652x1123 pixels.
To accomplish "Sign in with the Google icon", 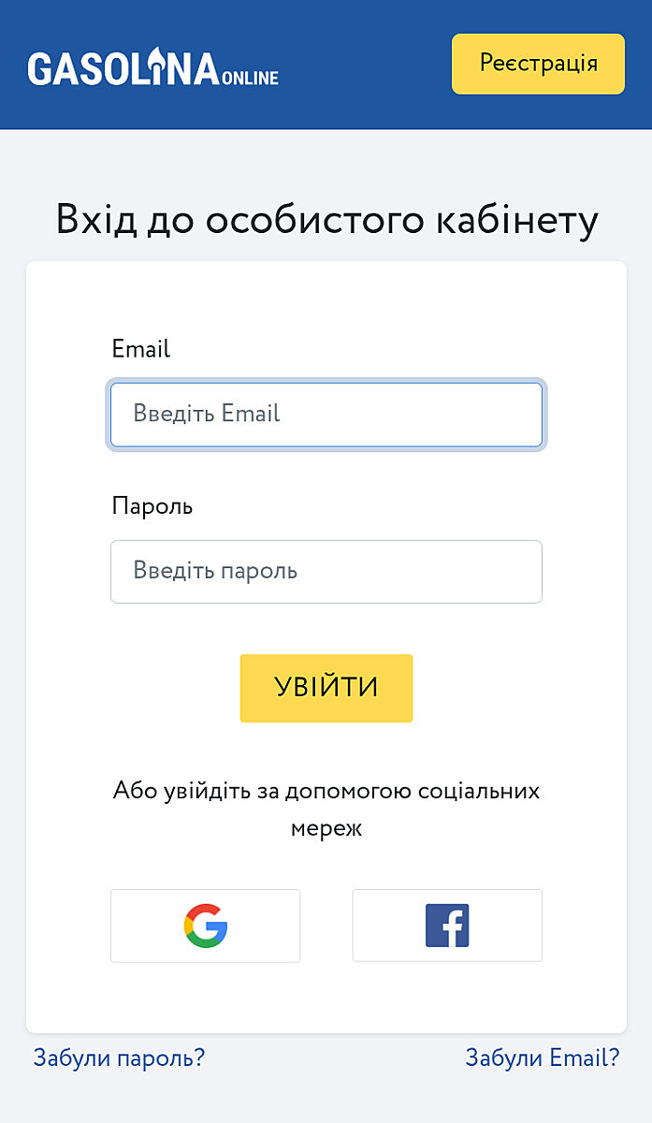I will pyautogui.click(x=206, y=926).
